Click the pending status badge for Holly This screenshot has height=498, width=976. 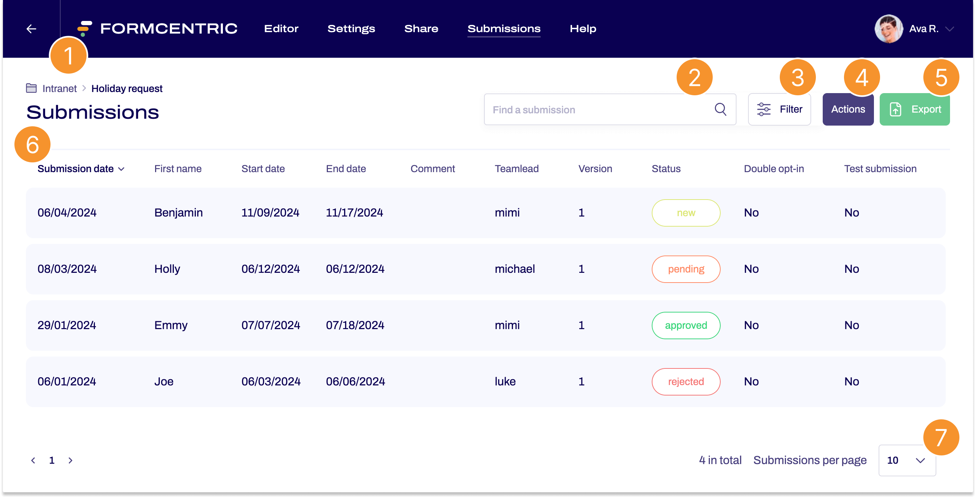pyautogui.click(x=686, y=269)
